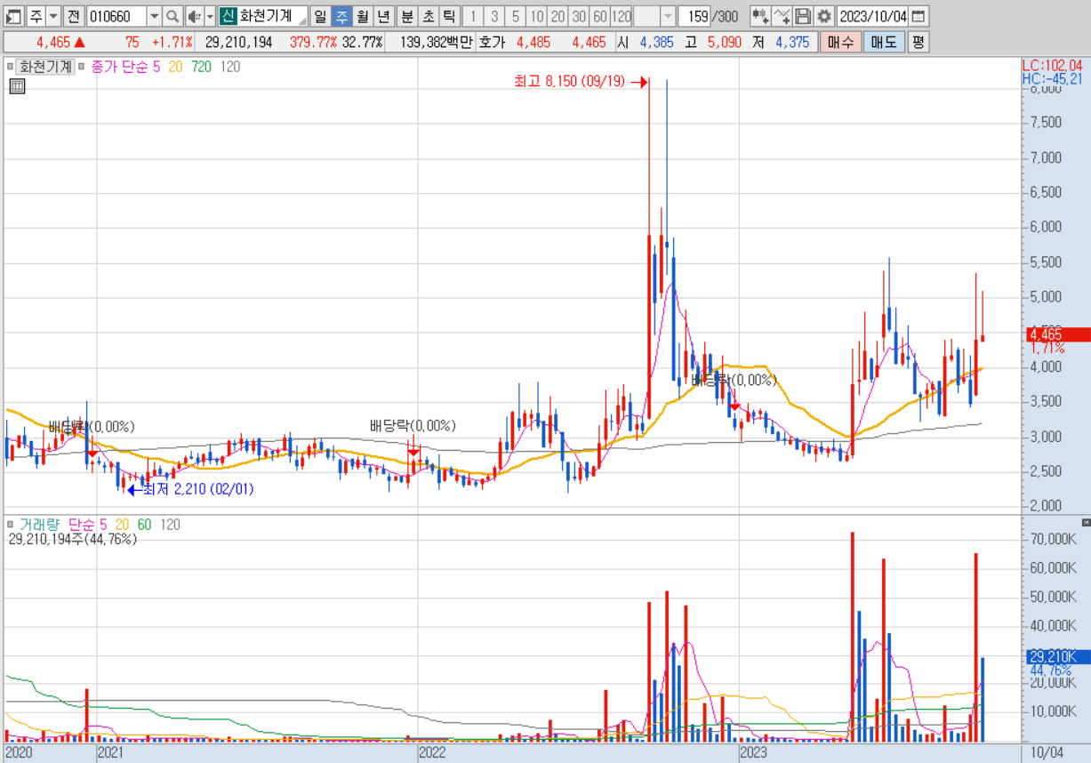Select interval 1 button
Image resolution: width=1091 pixels, height=763 pixels.
tap(473, 16)
